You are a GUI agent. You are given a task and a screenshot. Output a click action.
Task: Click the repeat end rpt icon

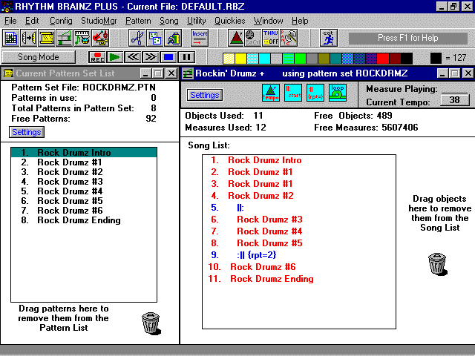(x=314, y=93)
